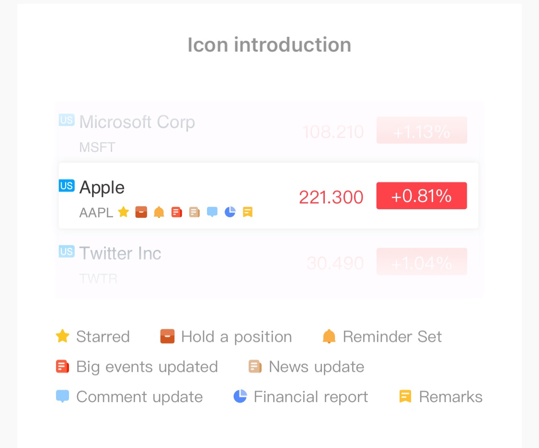
Task: Click the Remarks legend icon
Action: 405,396
